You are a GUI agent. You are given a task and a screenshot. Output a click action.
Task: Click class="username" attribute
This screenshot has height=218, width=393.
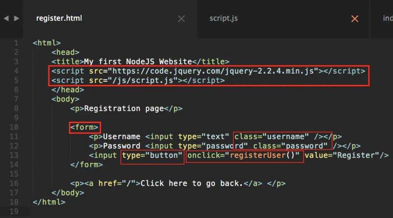[271, 137]
